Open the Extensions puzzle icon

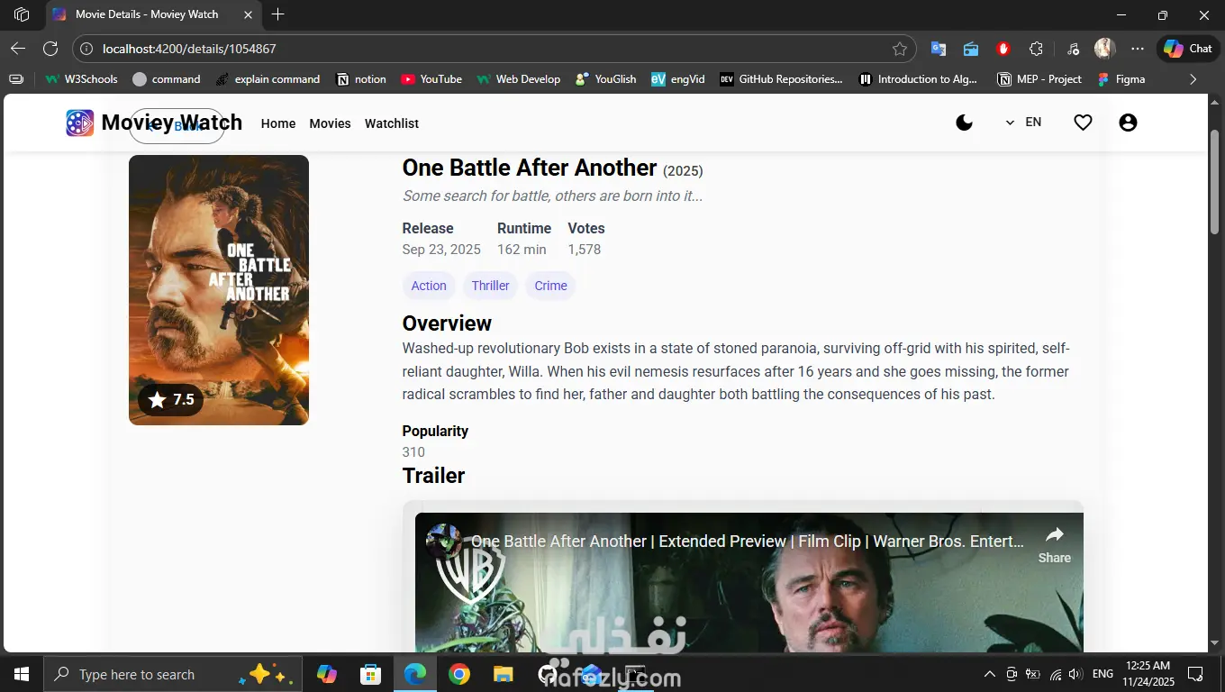click(x=1036, y=49)
